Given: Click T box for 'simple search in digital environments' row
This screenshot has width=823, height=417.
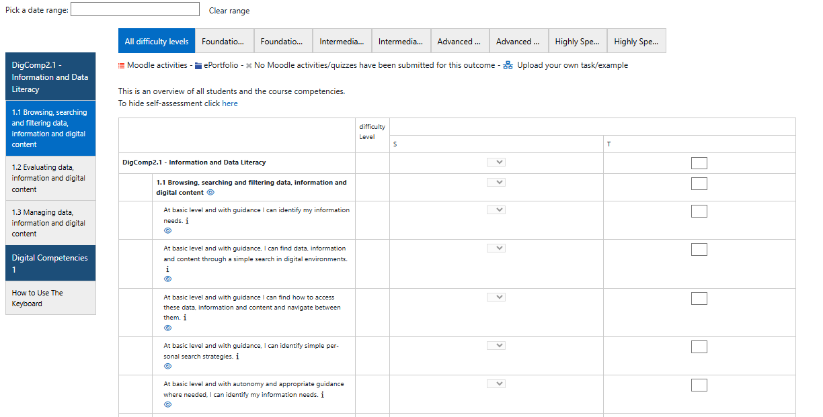Looking at the screenshot, I should [x=699, y=249].
